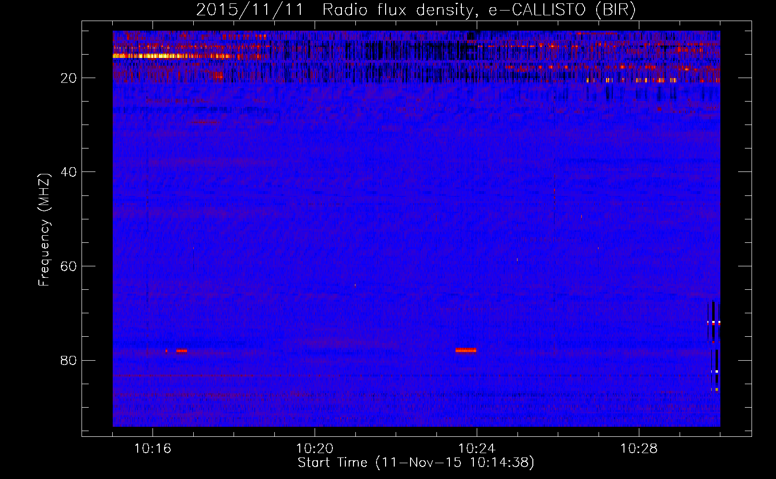Image resolution: width=776 pixels, height=479 pixels.
Task: Click the '80' frequency tick label
Action: tap(69, 360)
